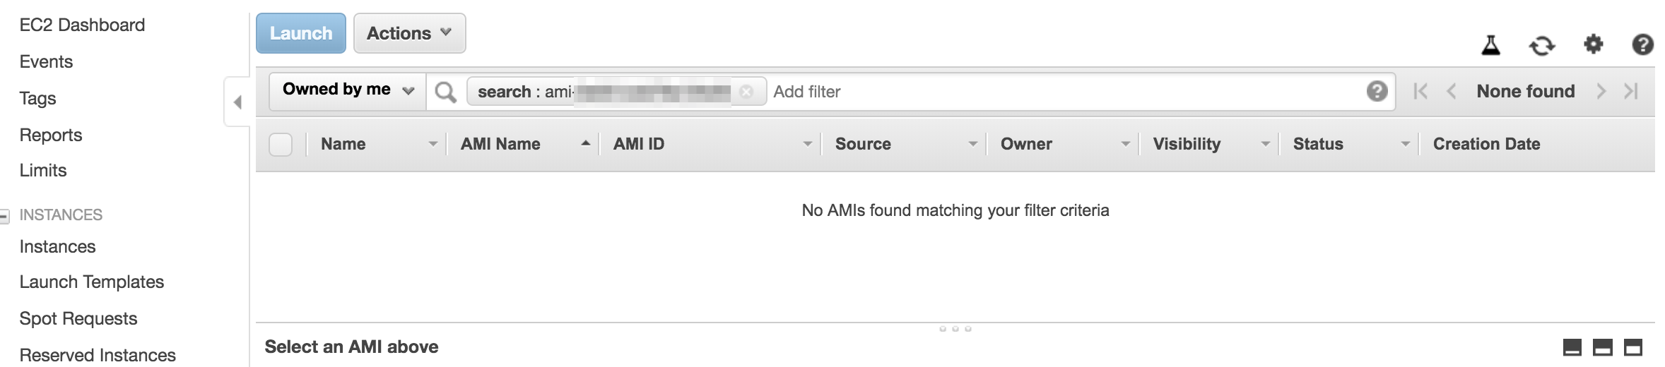The image size is (1665, 367).
Task: Maximize the details pane
Action: [1633, 347]
